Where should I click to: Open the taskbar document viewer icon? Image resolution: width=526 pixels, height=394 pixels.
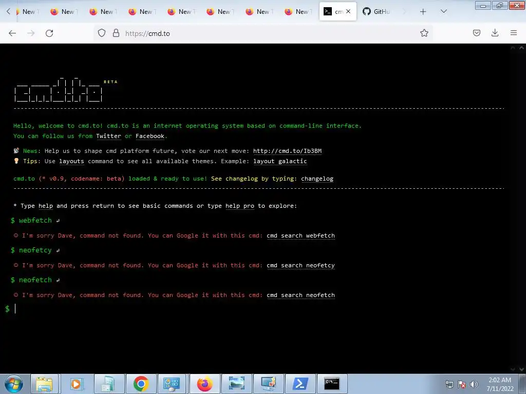[x=109, y=384]
